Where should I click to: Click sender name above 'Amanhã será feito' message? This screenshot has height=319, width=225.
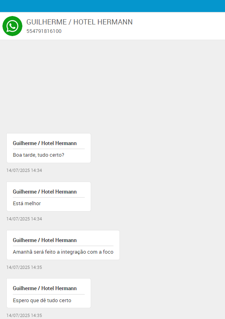coord(45,240)
